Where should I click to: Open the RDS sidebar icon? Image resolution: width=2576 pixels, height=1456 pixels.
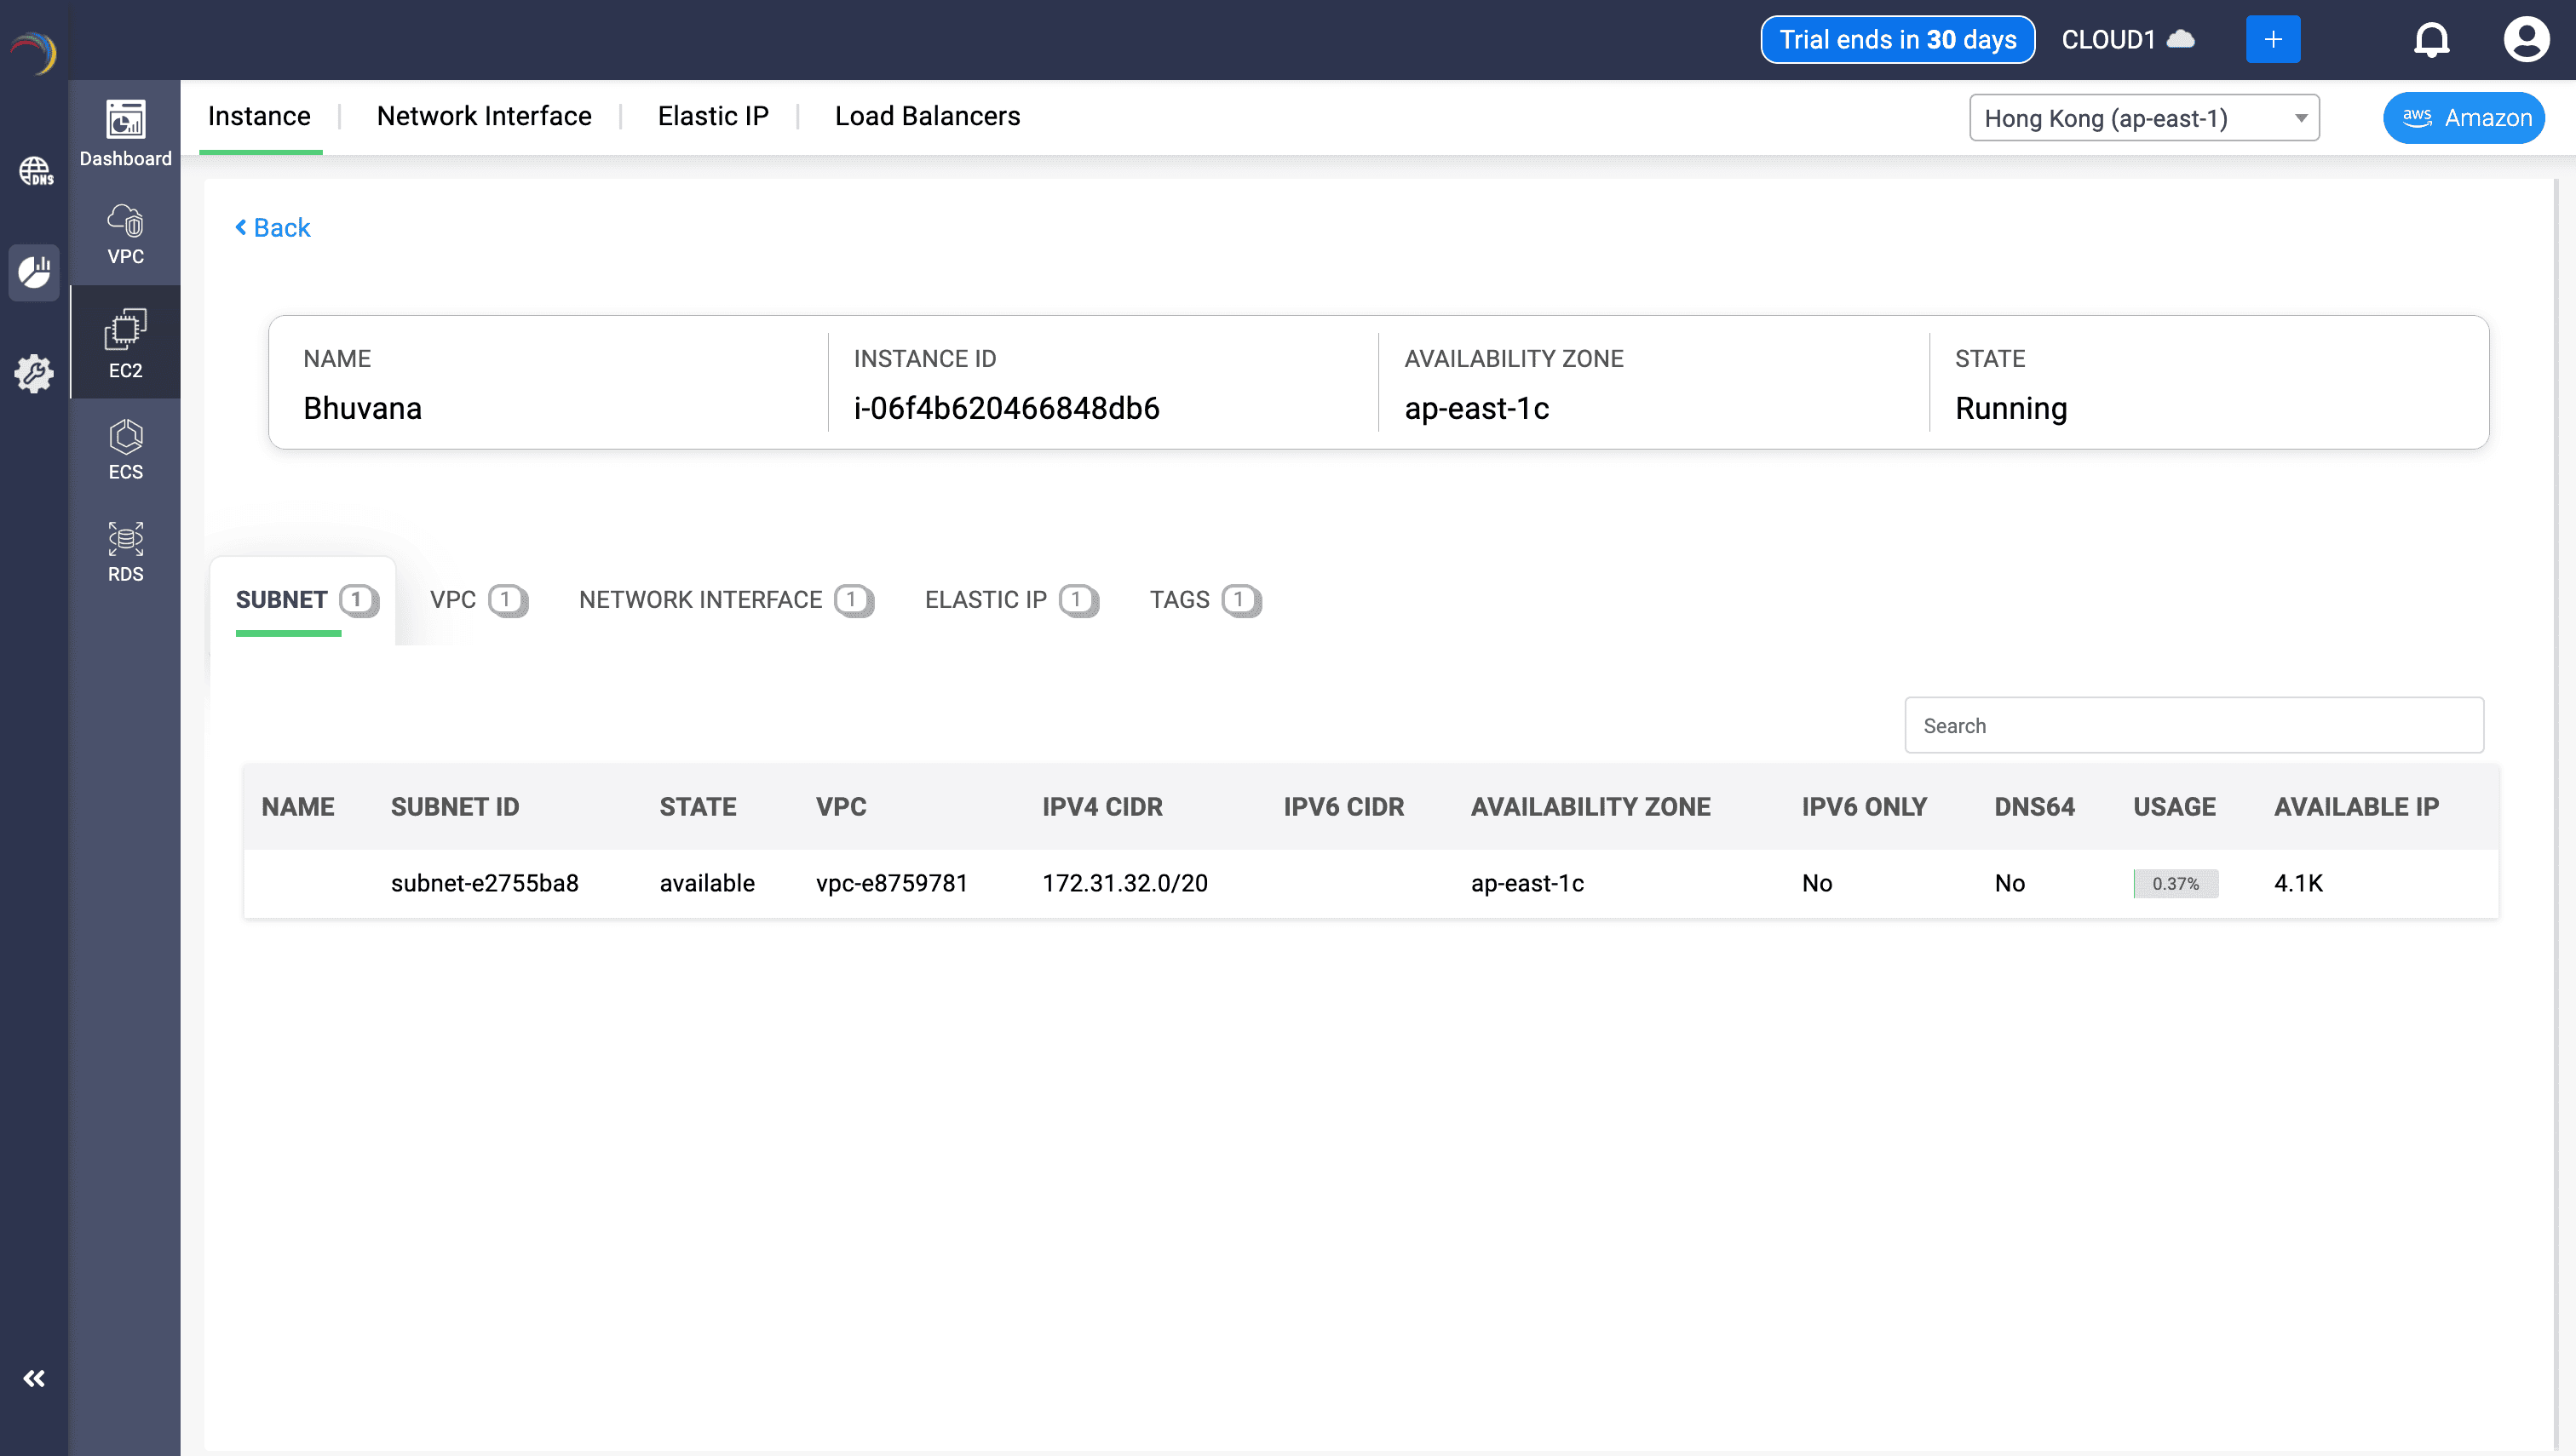(x=125, y=551)
